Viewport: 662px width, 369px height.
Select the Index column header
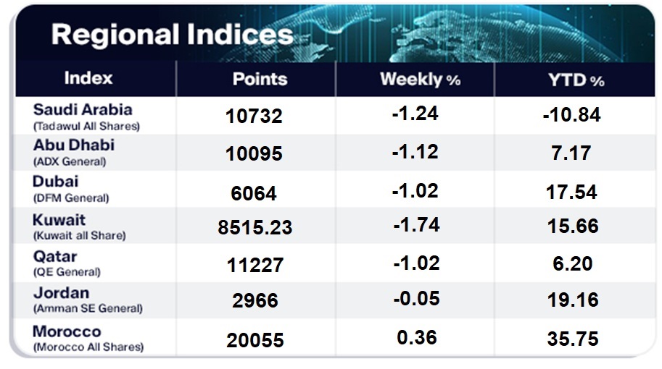88,79
